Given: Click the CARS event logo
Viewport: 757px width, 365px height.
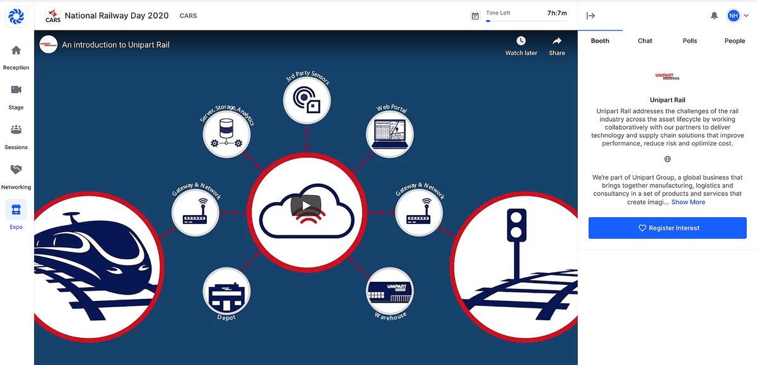Looking at the screenshot, I should (x=52, y=16).
